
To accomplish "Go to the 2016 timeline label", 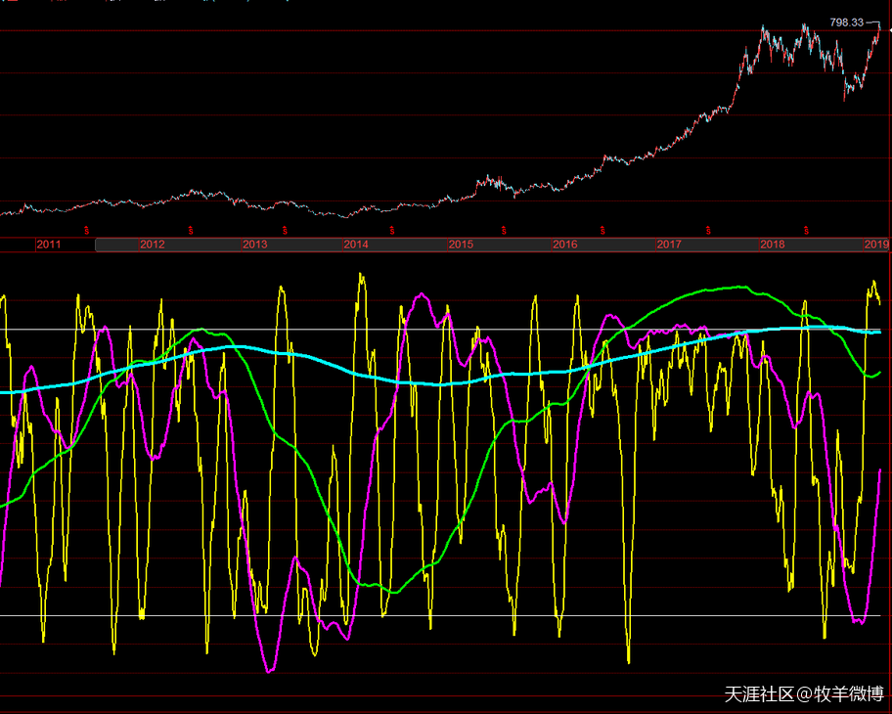I will (564, 245).
